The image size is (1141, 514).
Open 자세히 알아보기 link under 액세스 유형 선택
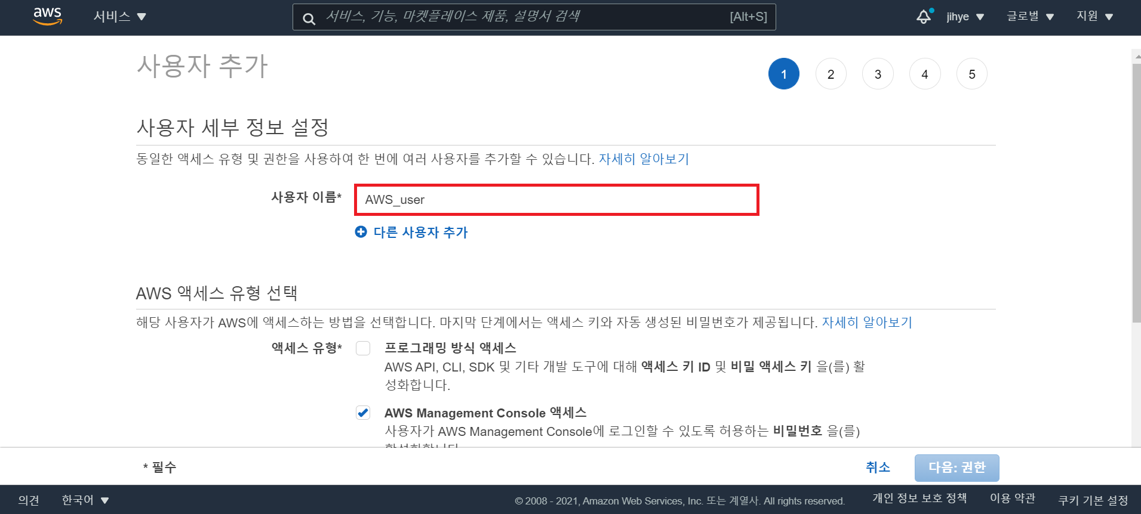pyautogui.click(x=867, y=323)
